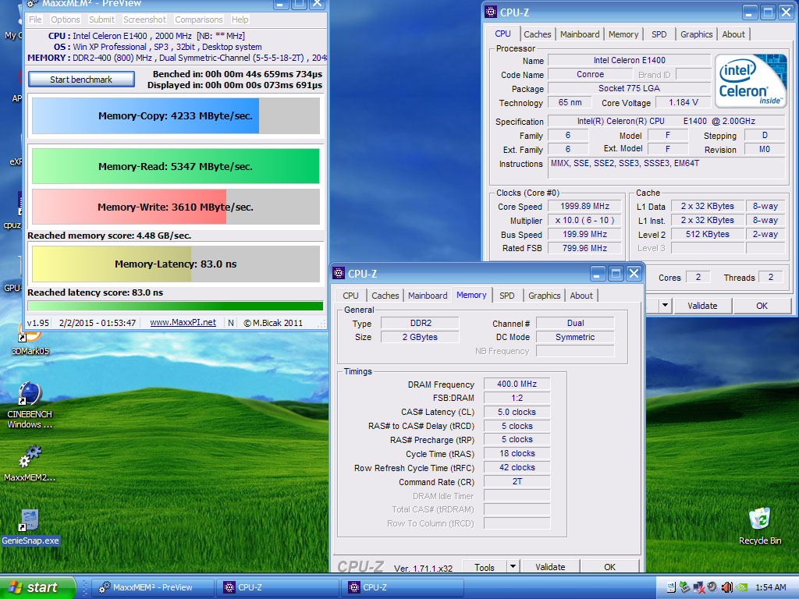Screen dimensions: 799x599
Task: Switch to CPU tab in CPU-Z Memory window
Action: click(x=350, y=296)
